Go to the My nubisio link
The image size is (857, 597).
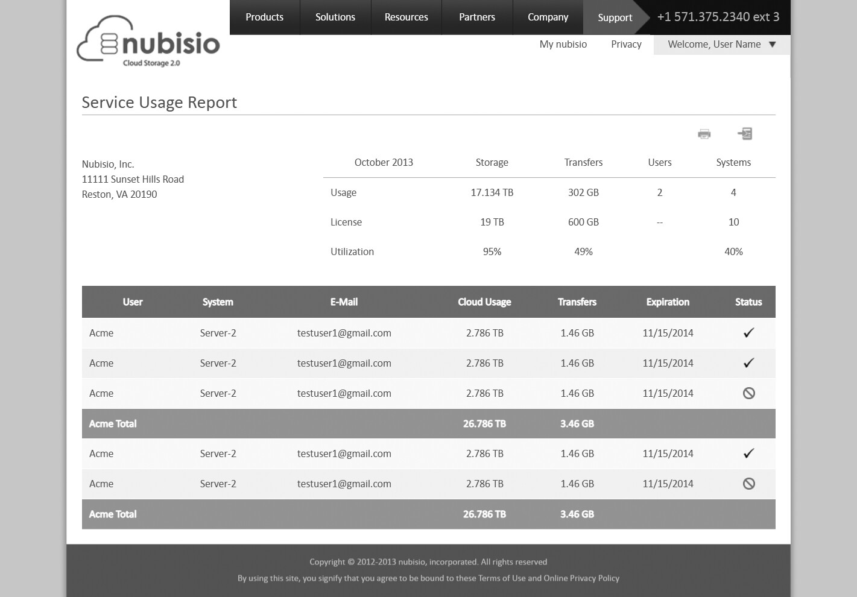click(563, 45)
